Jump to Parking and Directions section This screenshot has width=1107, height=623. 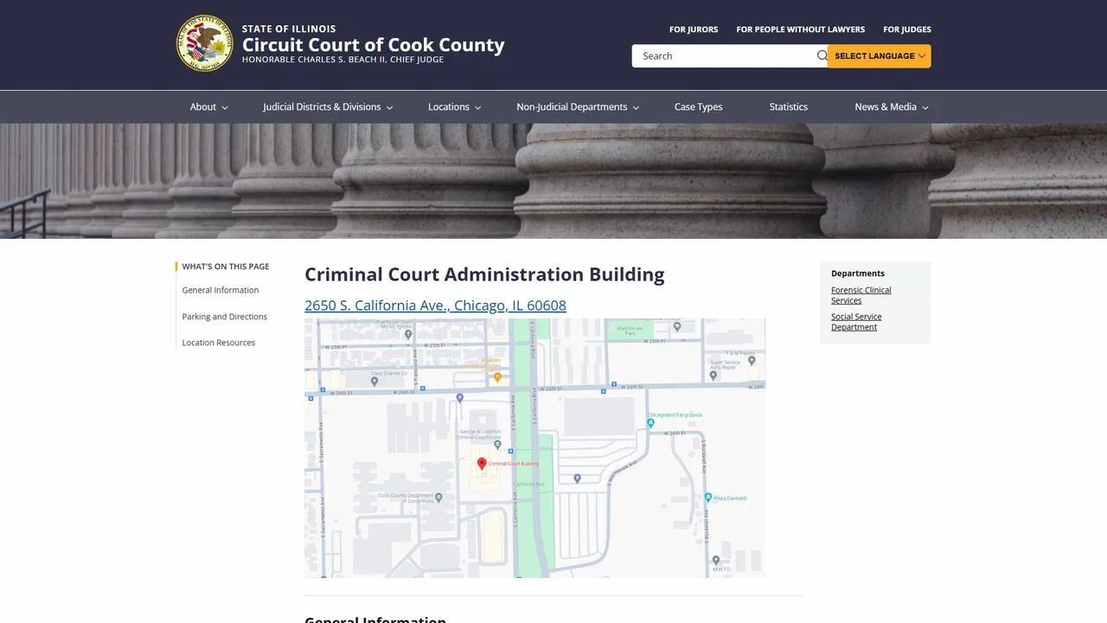coord(225,317)
